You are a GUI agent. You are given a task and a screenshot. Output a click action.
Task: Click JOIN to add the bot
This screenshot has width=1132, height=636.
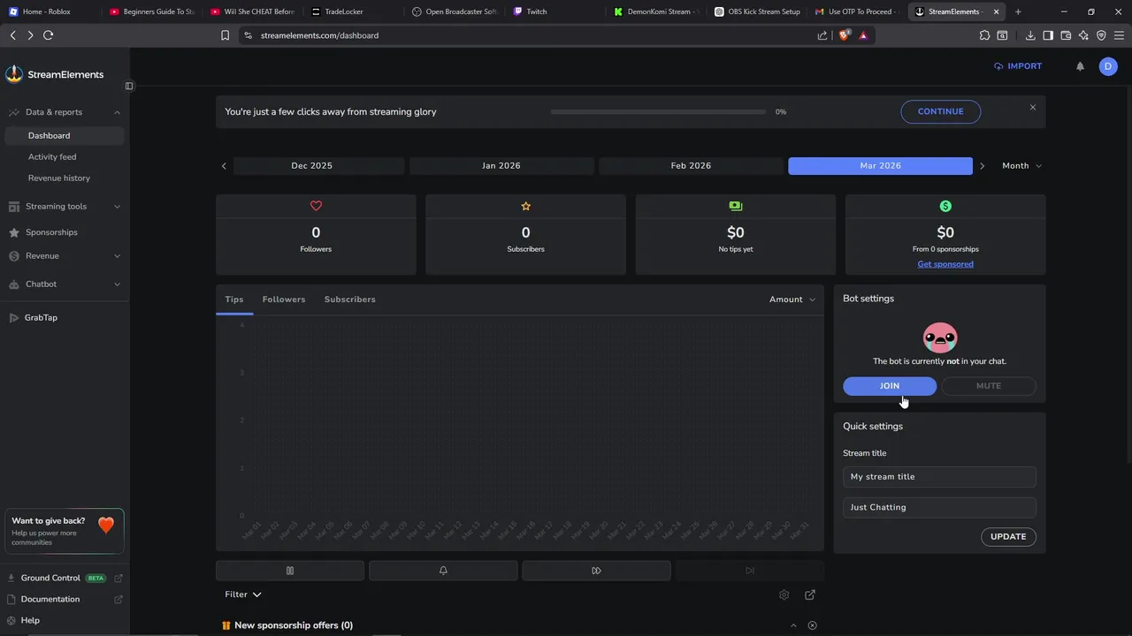[x=890, y=386]
